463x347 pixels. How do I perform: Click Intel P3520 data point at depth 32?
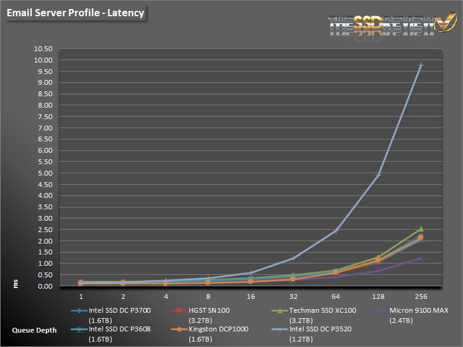click(x=293, y=259)
